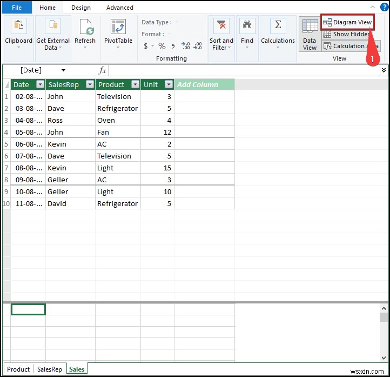390x377 pixels.
Task: Switch to Data View
Action: tap(310, 34)
